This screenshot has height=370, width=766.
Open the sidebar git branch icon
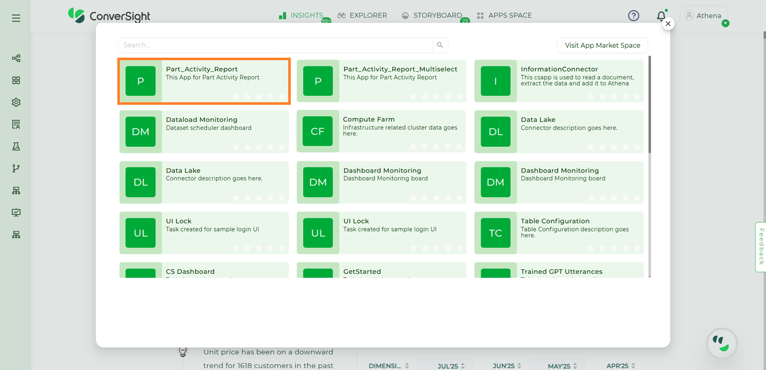(16, 168)
